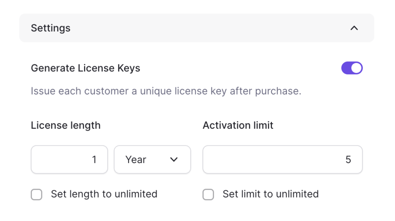Click the 'Issue each customer' description text

[x=166, y=91]
